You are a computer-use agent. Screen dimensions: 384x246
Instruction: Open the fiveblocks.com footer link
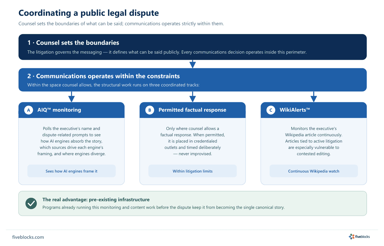coord(28,237)
